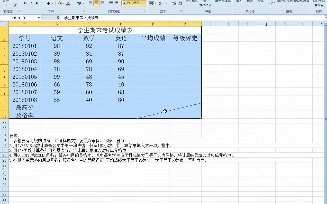Viewport: 327px width, 204px height.
Task: Click the Decrease Decimal icon
Action: point(180,3)
